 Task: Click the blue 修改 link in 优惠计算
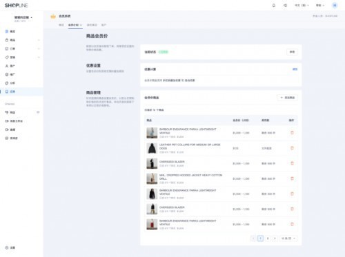(295, 69)
